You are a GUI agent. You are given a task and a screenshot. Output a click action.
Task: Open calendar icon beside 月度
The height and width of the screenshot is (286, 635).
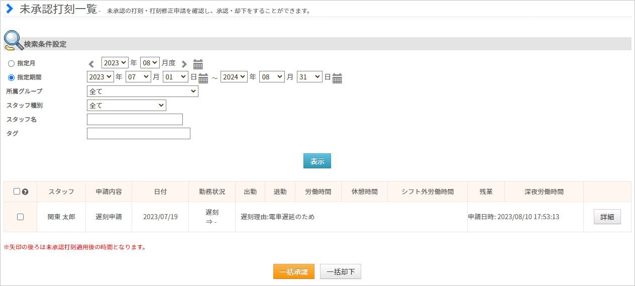click(198, 64)
